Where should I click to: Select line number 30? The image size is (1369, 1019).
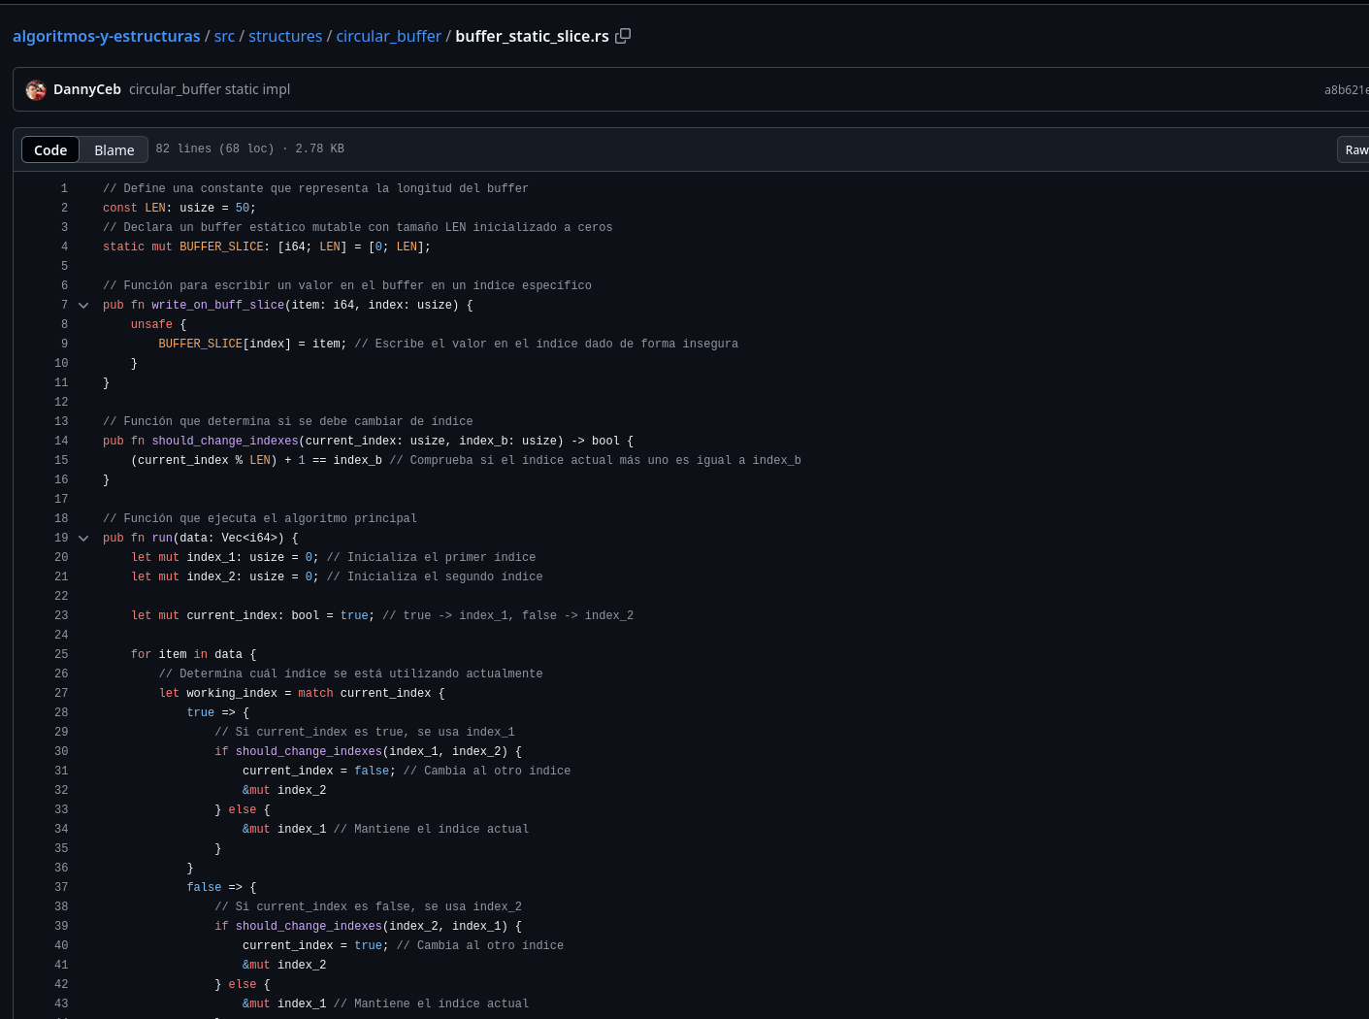click(x=61, y=751)
